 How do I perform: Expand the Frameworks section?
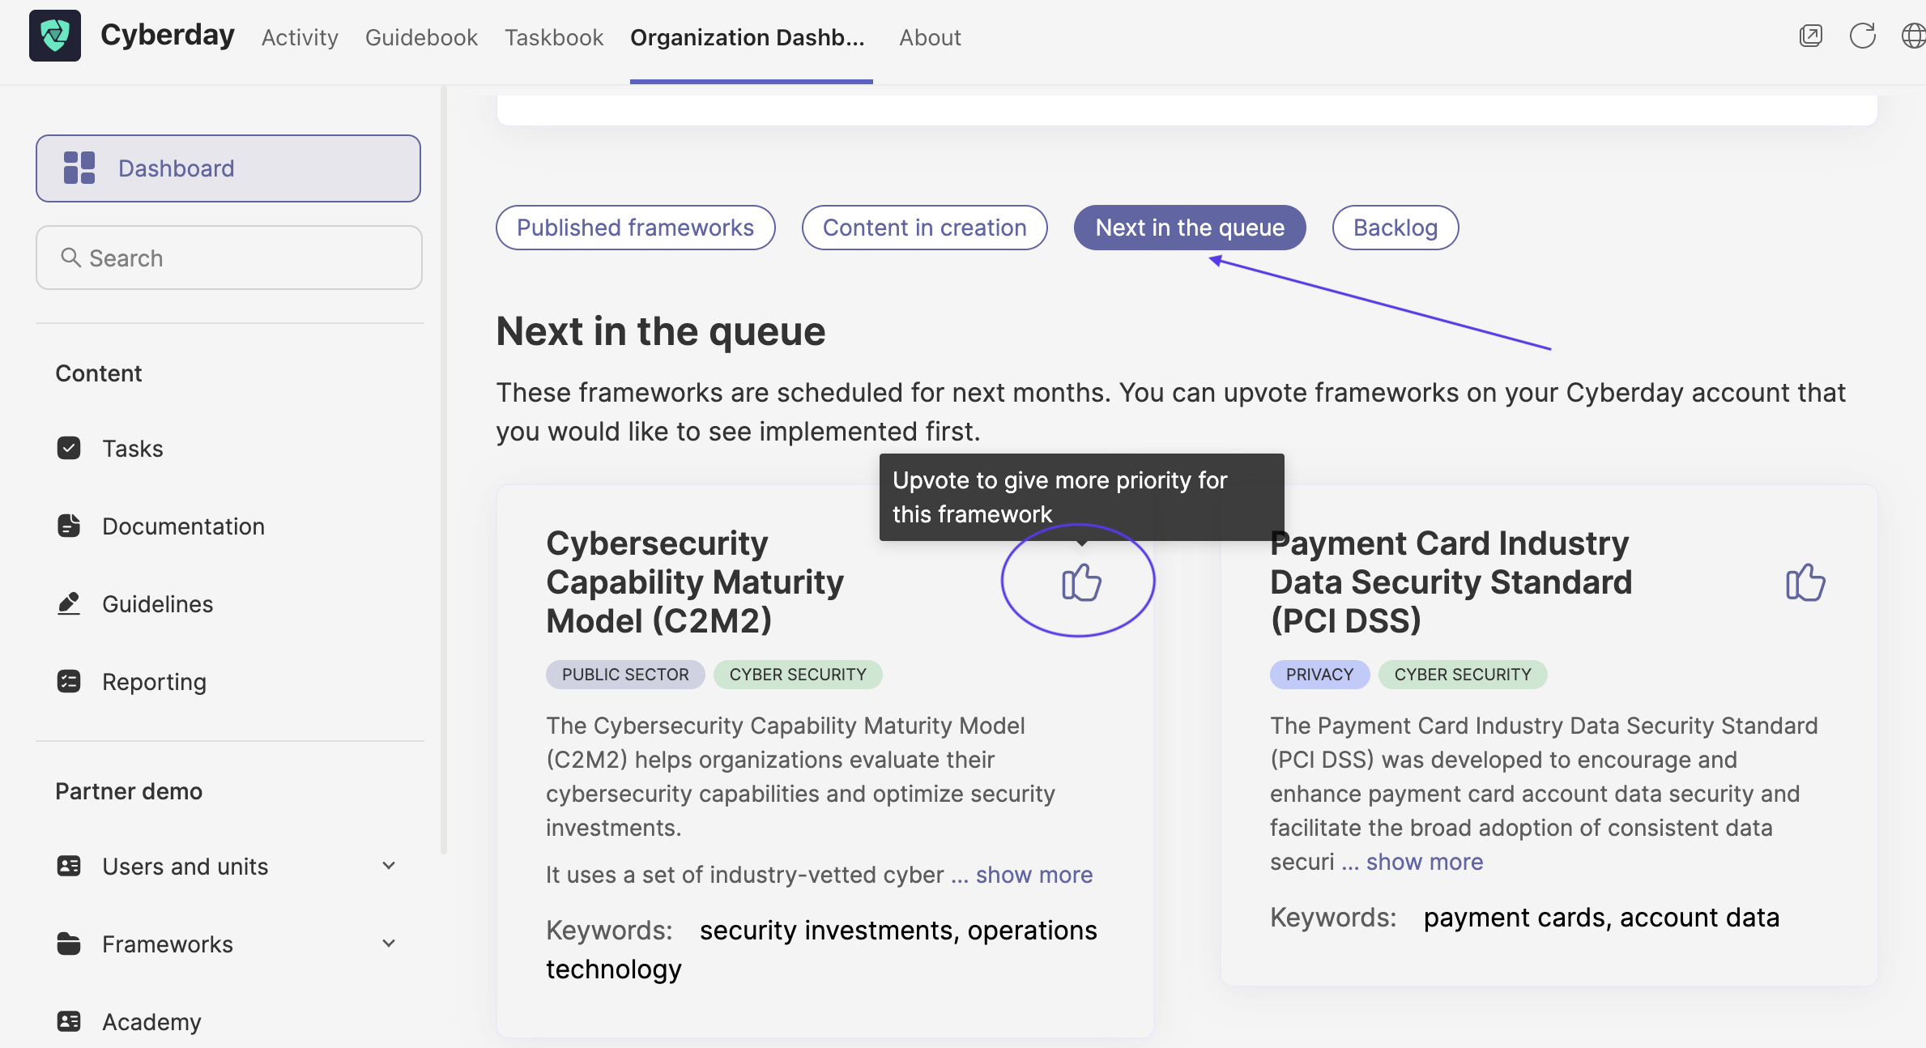(x=389, y=944)
